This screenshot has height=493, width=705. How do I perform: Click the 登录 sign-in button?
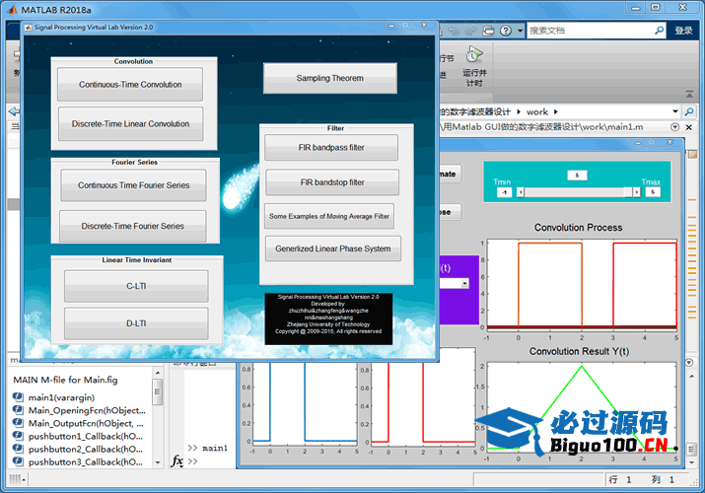point(683,31)
